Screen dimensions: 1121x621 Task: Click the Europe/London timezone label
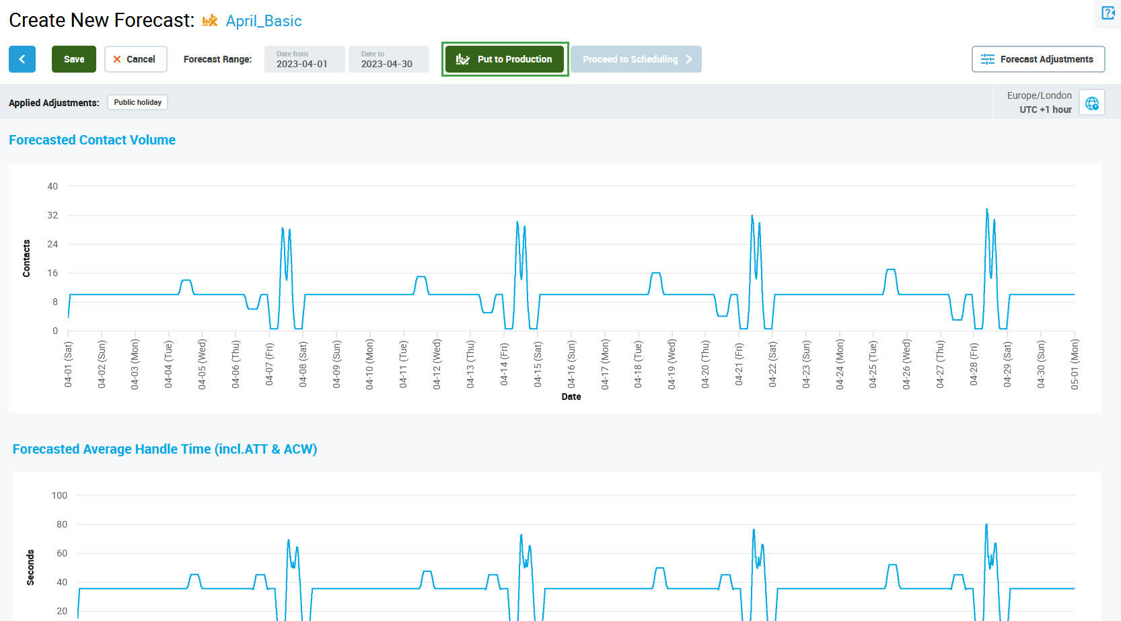point(1039,95)
